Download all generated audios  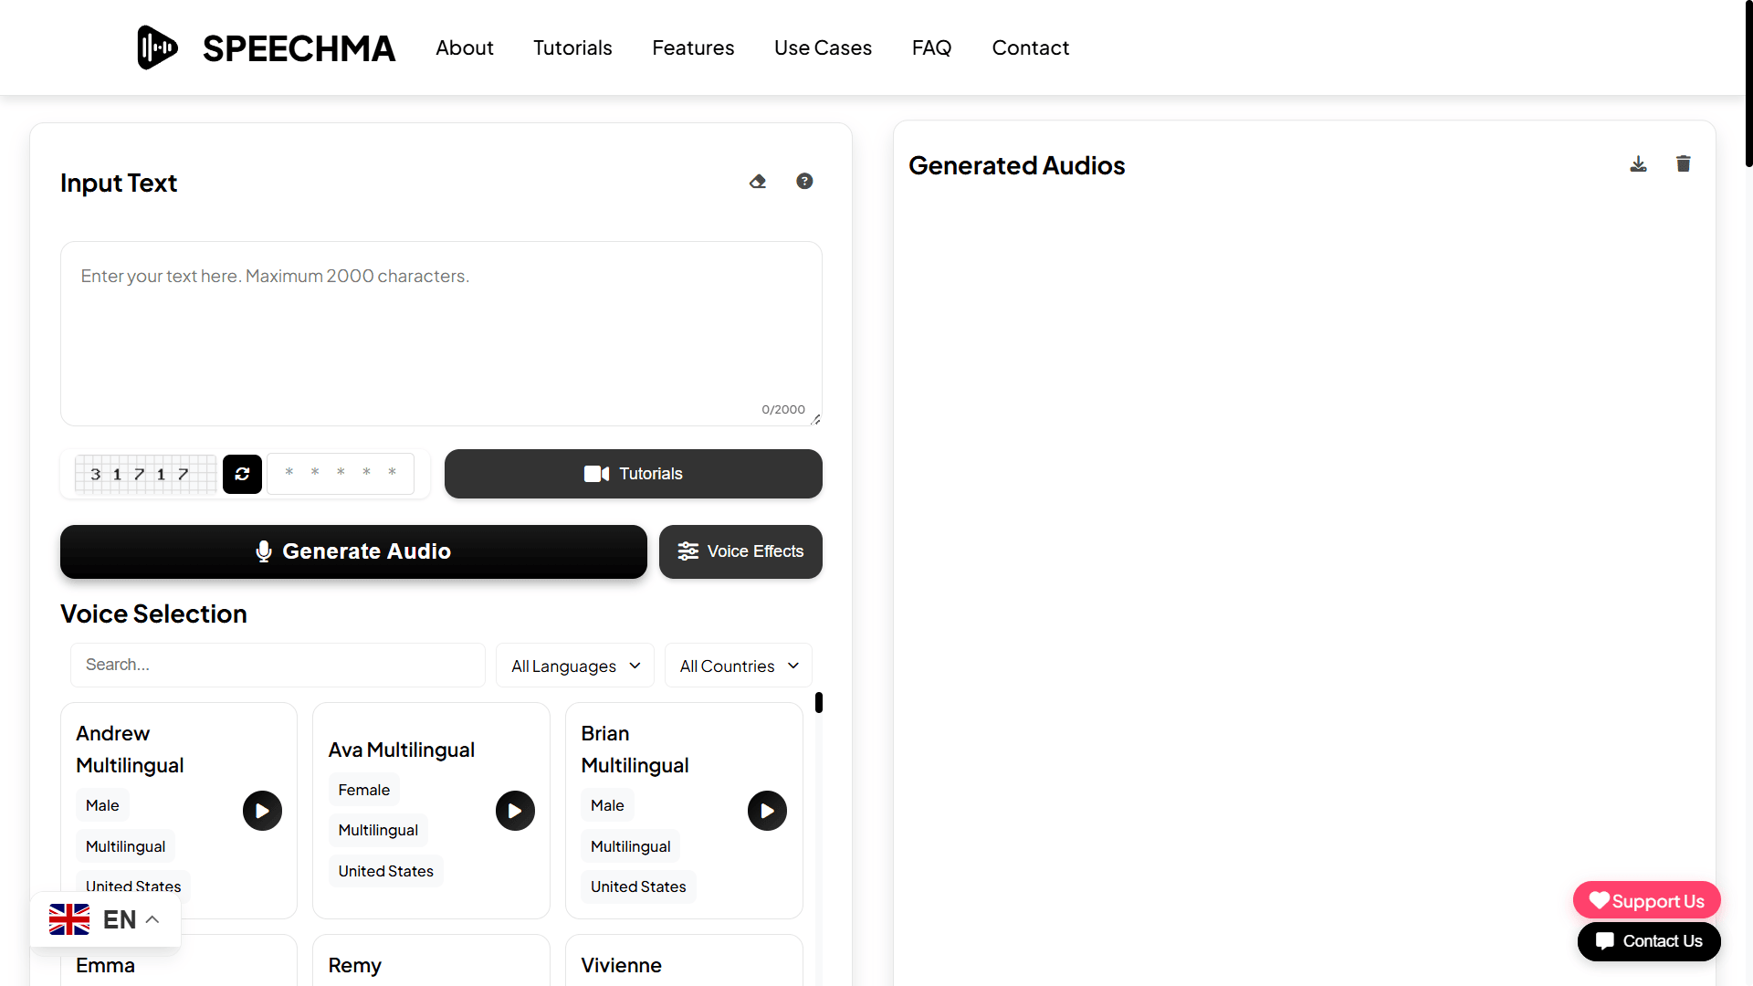(1639, 164)
